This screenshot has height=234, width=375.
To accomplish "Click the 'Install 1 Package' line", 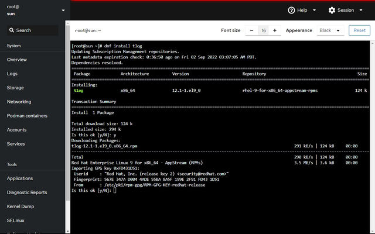I will point(93,112).
